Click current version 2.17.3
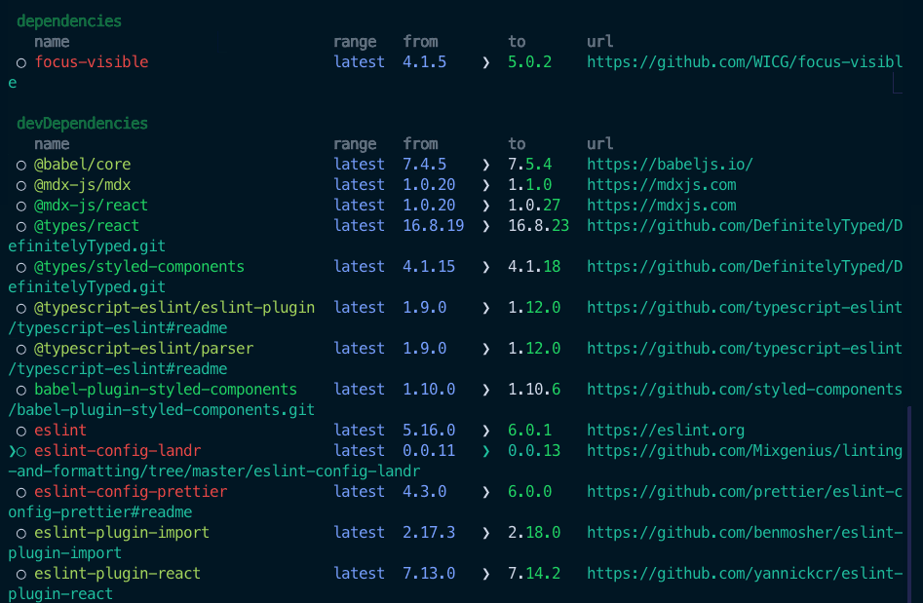The height and width of the screenshot is (603, 923). click(429, 533)
